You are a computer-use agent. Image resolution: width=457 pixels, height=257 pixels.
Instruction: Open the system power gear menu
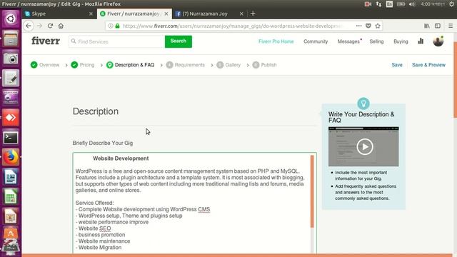451,4
